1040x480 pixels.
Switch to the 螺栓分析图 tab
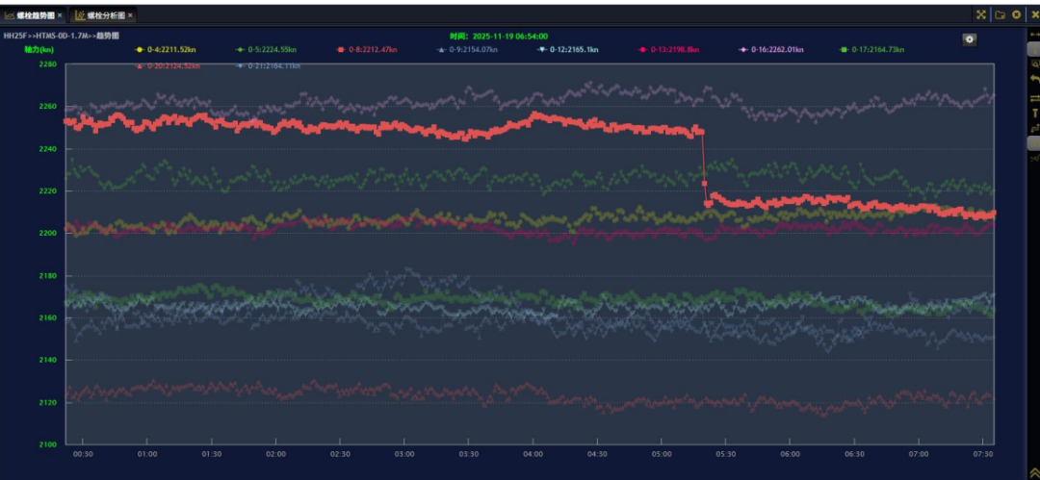point(105,15)
